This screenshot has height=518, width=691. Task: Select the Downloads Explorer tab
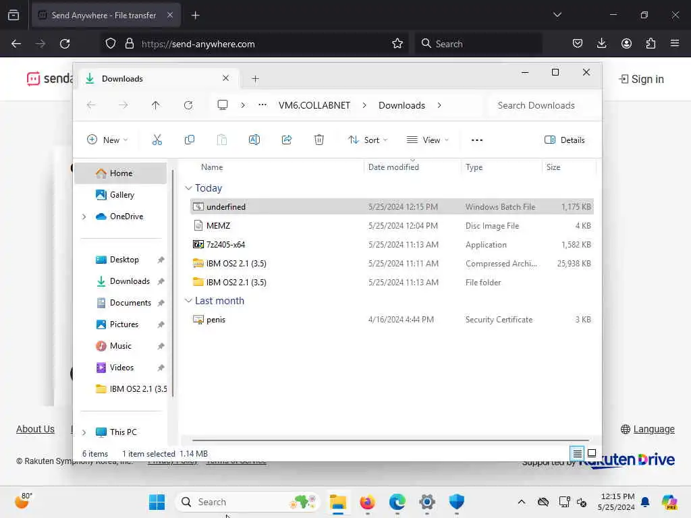[x=159, y=78]
